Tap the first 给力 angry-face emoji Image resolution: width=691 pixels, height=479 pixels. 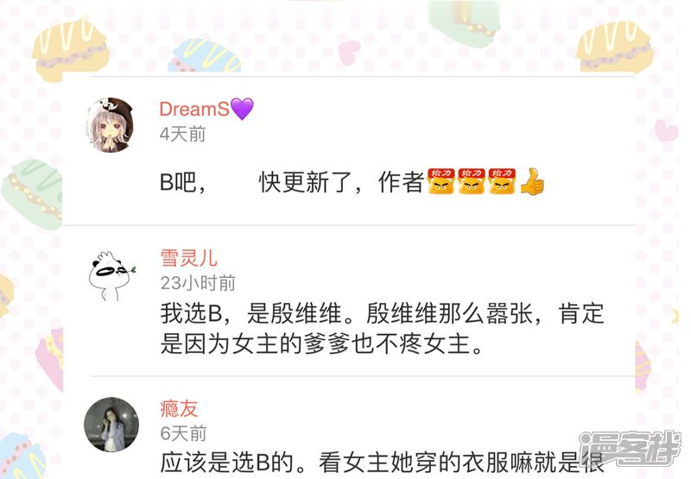[x=441, y=181]
